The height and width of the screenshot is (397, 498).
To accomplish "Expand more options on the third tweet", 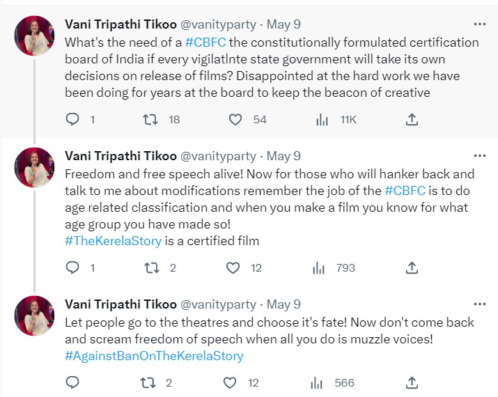I will [480, 304].
